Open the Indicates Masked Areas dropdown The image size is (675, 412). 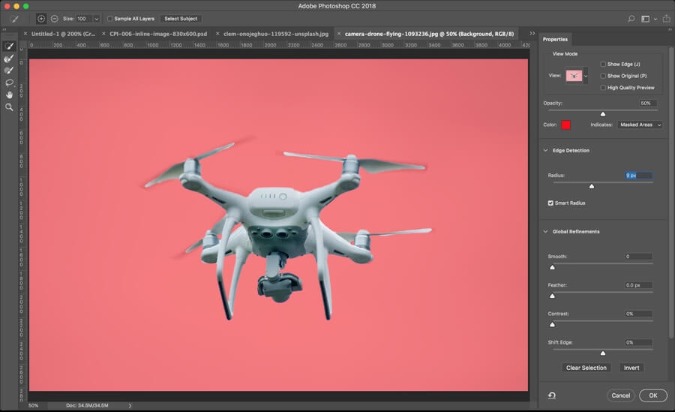pyautogui.click(x=640, y=125)
